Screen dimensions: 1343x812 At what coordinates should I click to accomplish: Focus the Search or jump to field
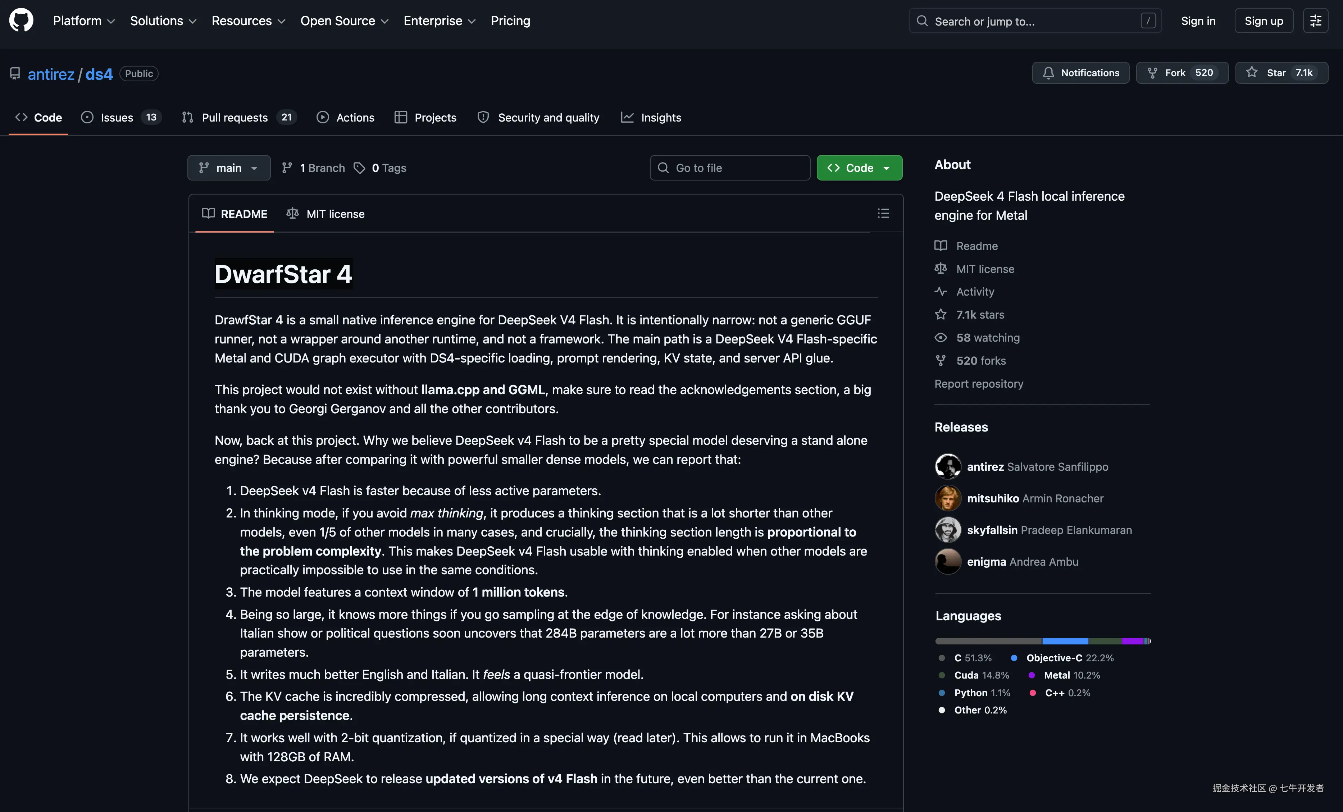click(1035, 21)
